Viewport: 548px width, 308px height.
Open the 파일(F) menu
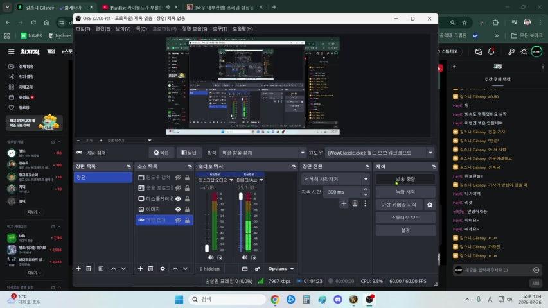83,29
